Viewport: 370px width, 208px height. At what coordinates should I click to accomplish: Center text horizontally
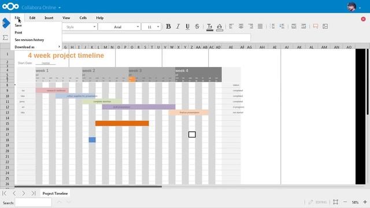pyautogui.click(x=241, y=27)
